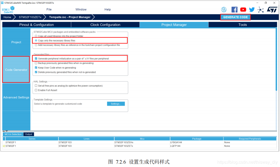Select Copy all used libraries radio button
Image resolution: width=280 pixels, height=167 pixels.
coord(36,36)
